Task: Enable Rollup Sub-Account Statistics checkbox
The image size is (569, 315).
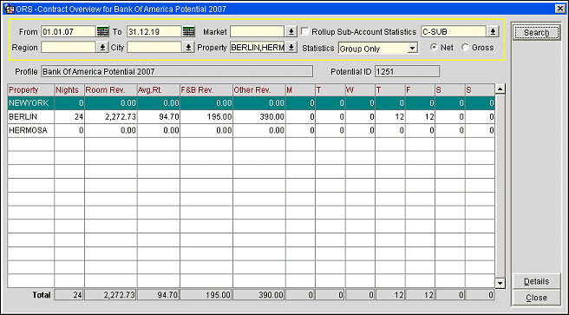Action: (305, 31)
